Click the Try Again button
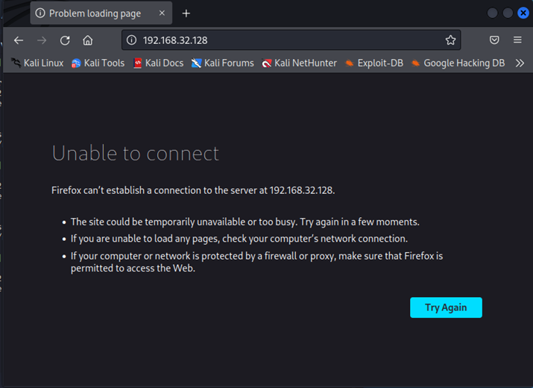The image size is (533, 388). point(446,307)
